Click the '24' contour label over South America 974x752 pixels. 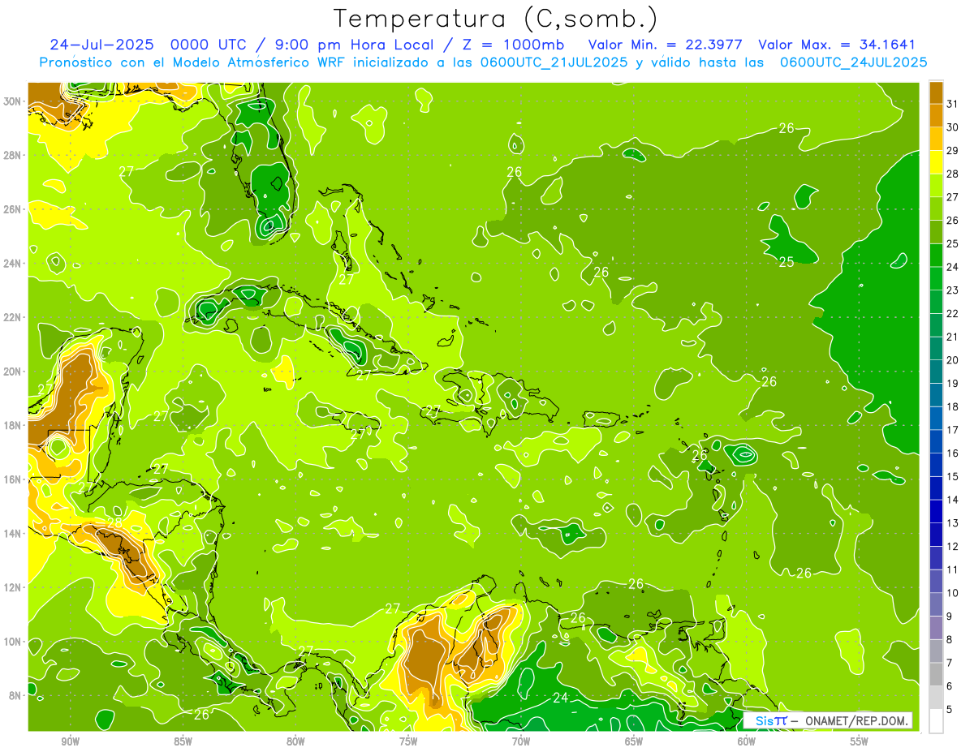pos(560,698)
